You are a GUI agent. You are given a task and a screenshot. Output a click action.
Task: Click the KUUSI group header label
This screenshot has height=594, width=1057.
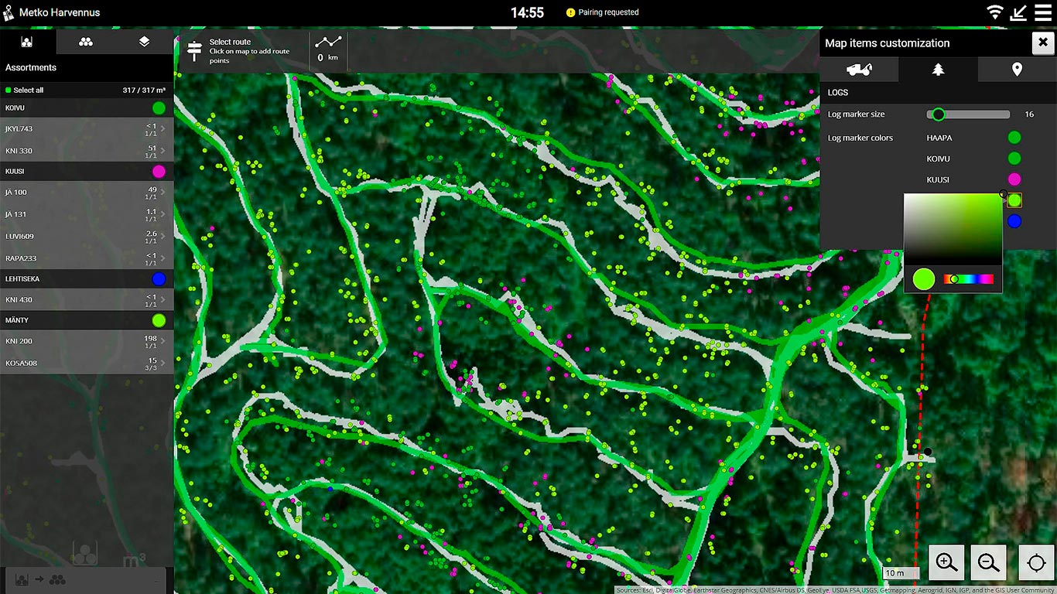pyautogui.click(x=15, y=171)
